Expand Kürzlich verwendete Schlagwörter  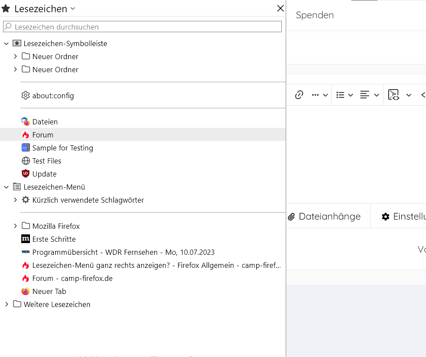click(15, 200)
